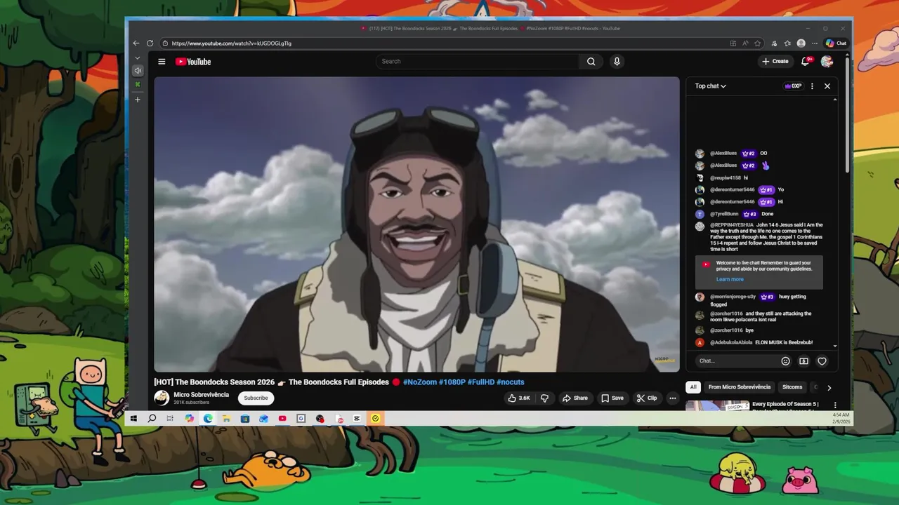Click the Create button
This screenshot has height=505, width=899.
[x=775, y=62]
